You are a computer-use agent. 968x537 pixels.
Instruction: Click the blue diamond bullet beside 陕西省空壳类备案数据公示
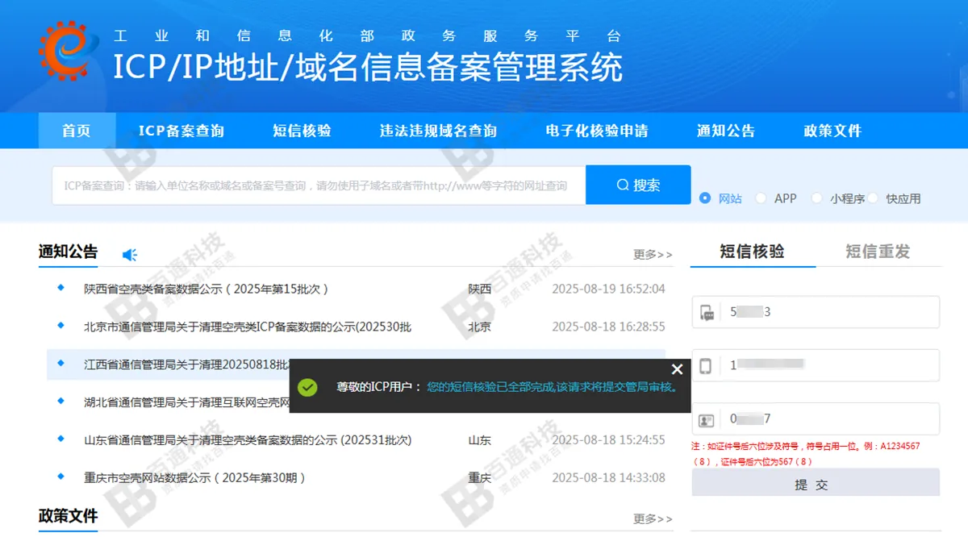(60, 287)
